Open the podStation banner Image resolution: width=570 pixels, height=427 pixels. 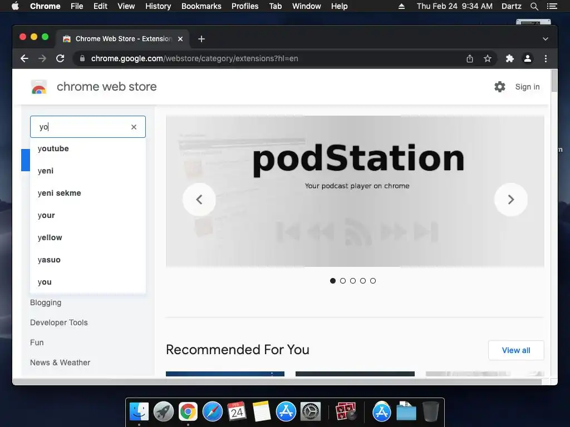(355, 191)
